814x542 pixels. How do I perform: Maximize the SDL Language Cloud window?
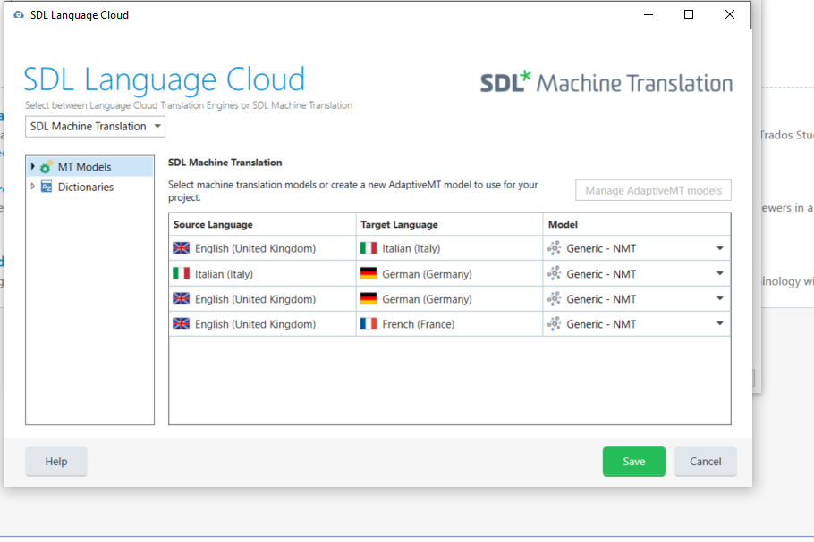(x=689, y=14)
